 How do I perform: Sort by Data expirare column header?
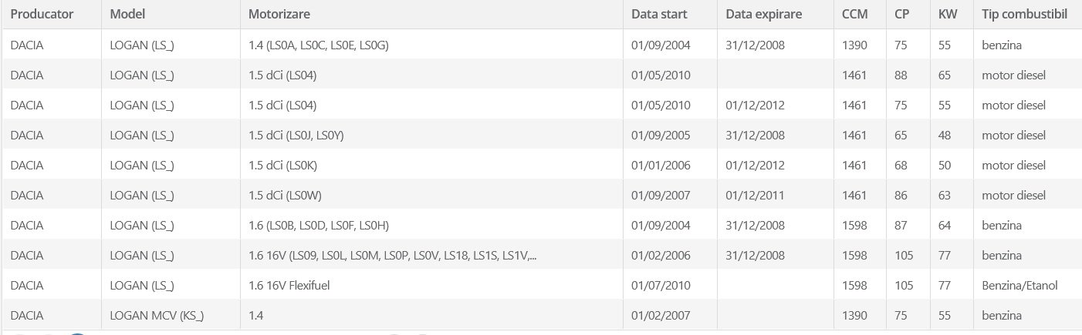click(x=776, y=15)
